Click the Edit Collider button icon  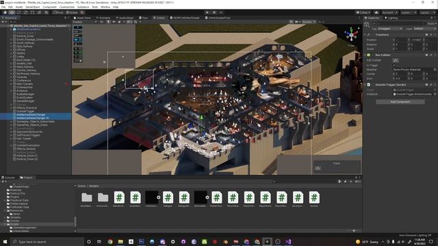pos(396,60)
